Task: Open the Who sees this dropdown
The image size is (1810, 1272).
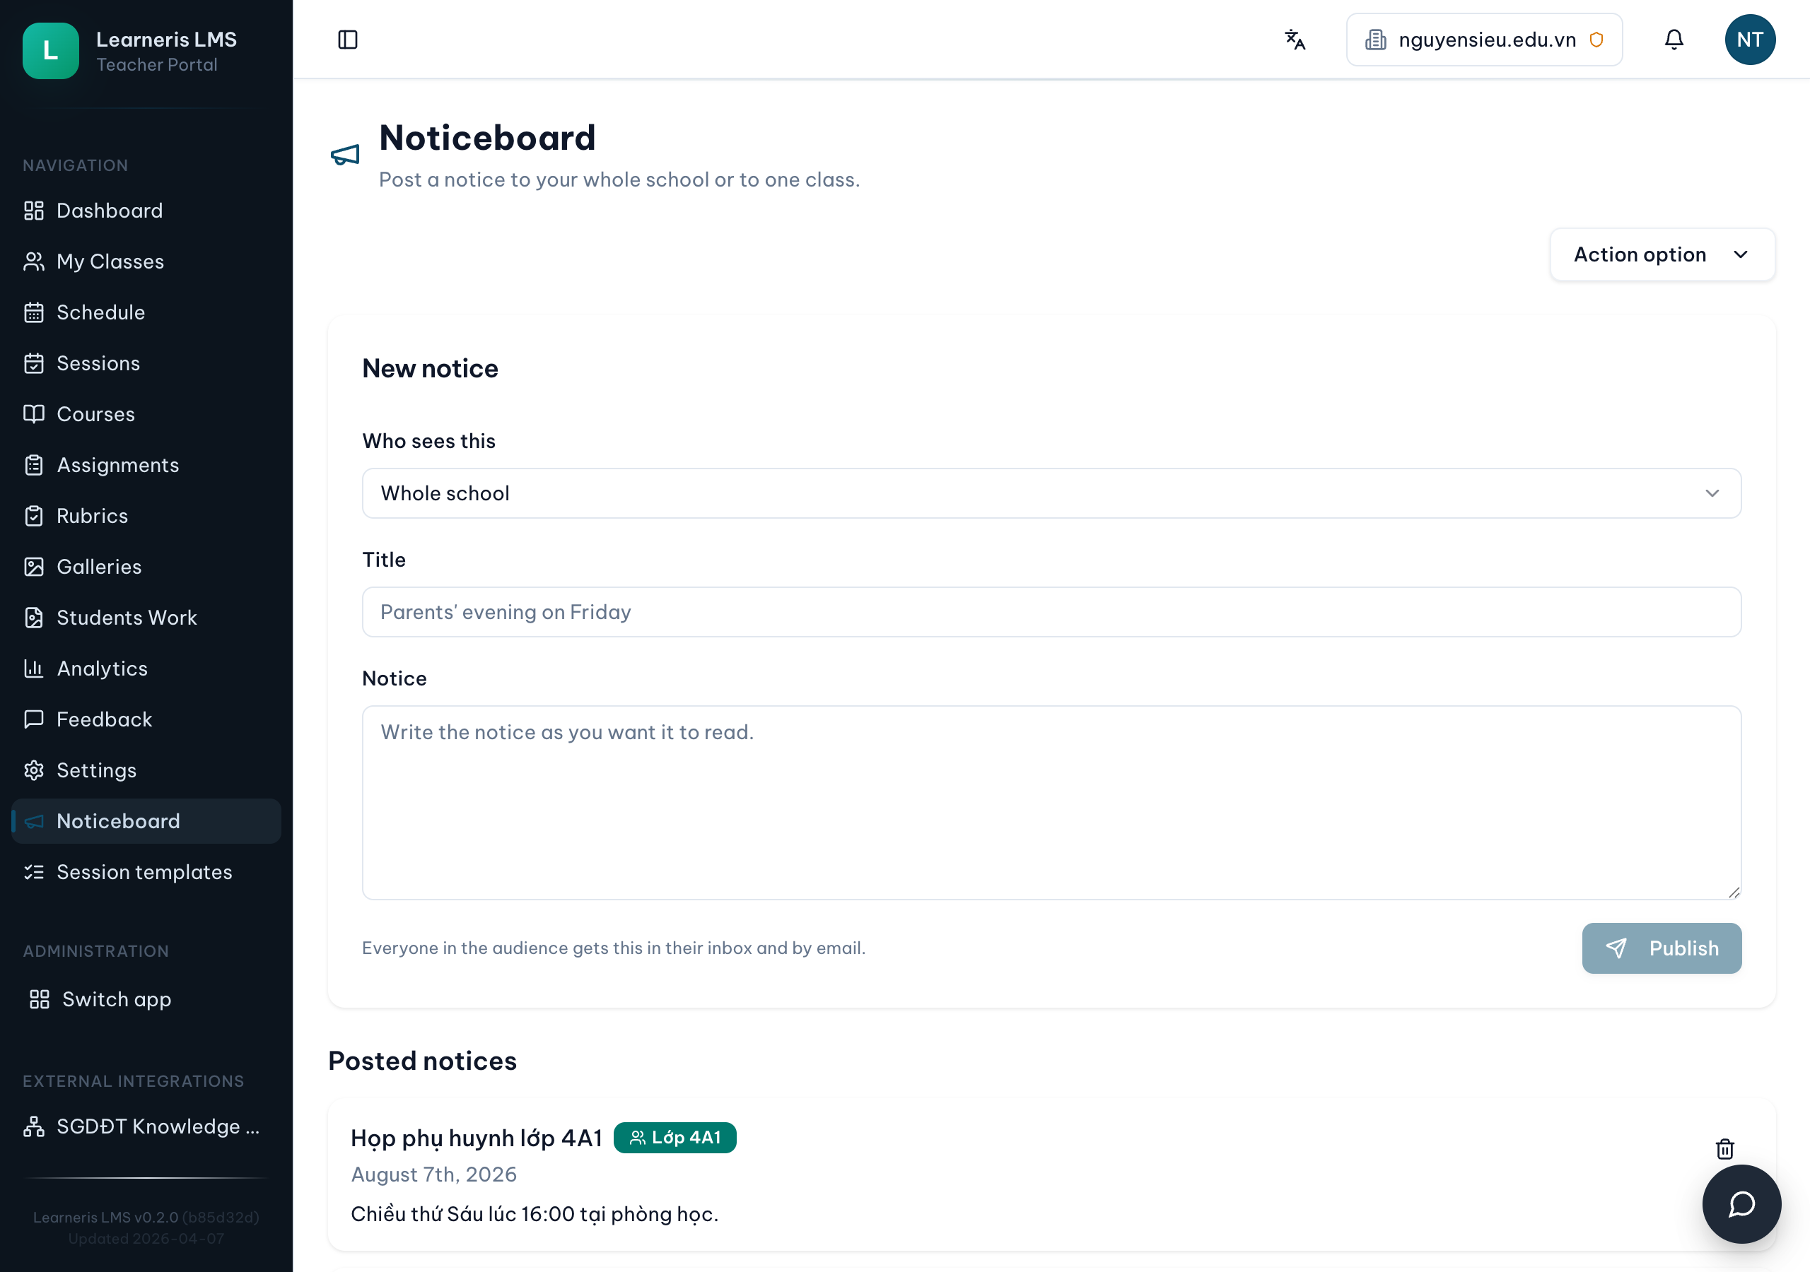Action: coord(1051,493)
